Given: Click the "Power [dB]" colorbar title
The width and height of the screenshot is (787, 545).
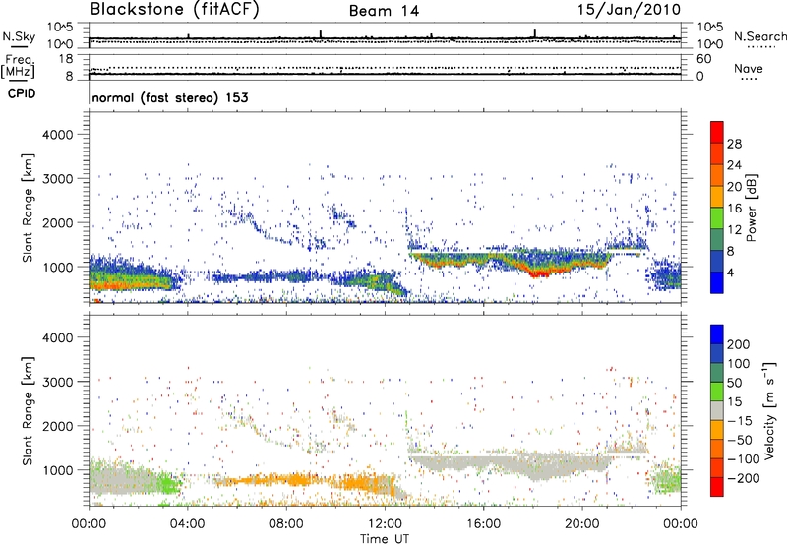Looking at the screenshot, I should coord(751,208).
